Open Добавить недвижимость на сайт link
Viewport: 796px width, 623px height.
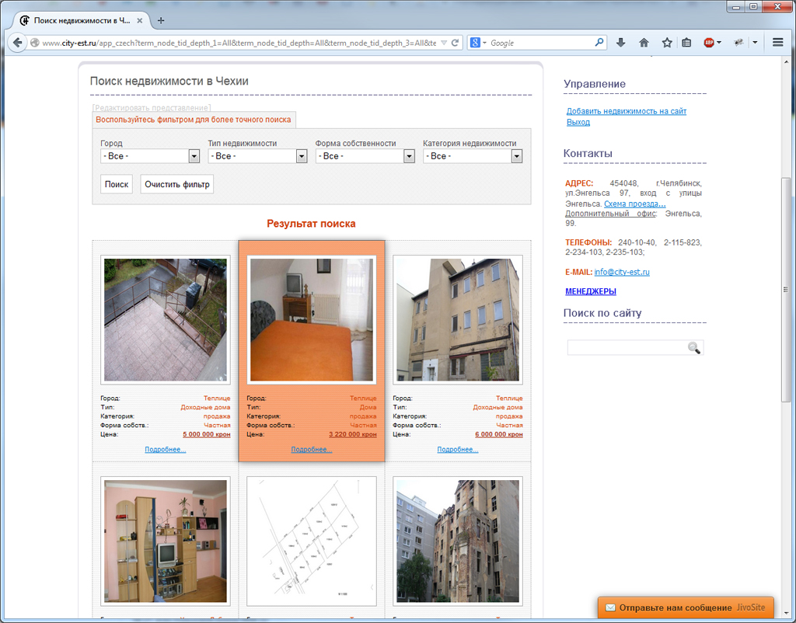627,111
